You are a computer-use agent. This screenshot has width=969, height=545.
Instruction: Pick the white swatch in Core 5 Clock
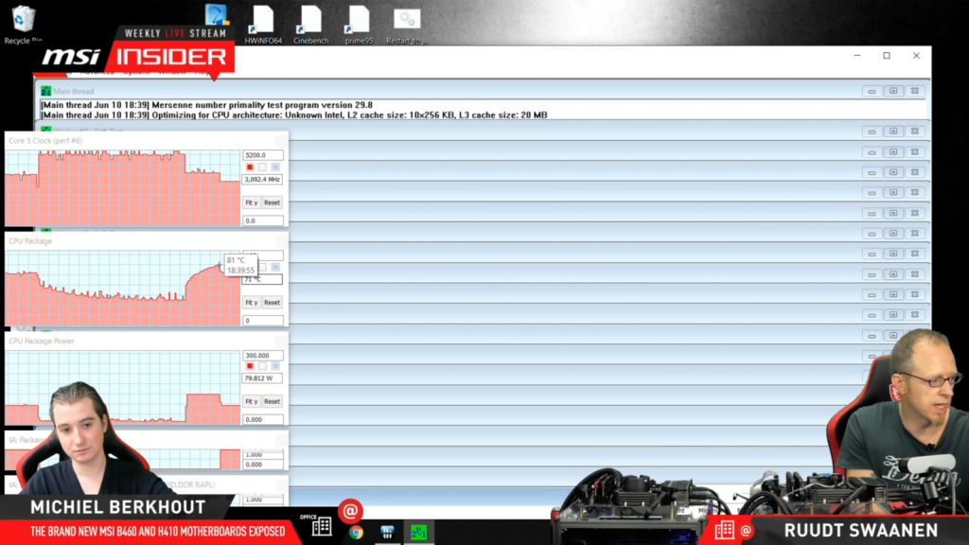click(x=263, y=167)
